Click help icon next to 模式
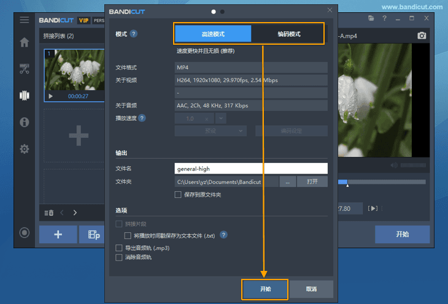The height and width of the screenshot is (304, 448). pos(133,34)
